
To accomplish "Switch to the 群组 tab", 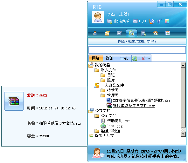I will 109,58.
